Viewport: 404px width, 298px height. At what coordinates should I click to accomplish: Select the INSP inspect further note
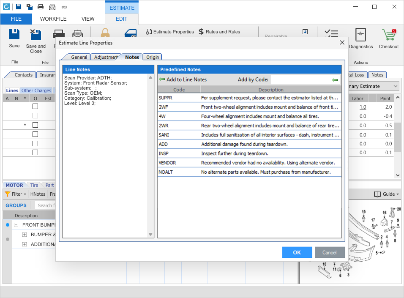point(249,153)
